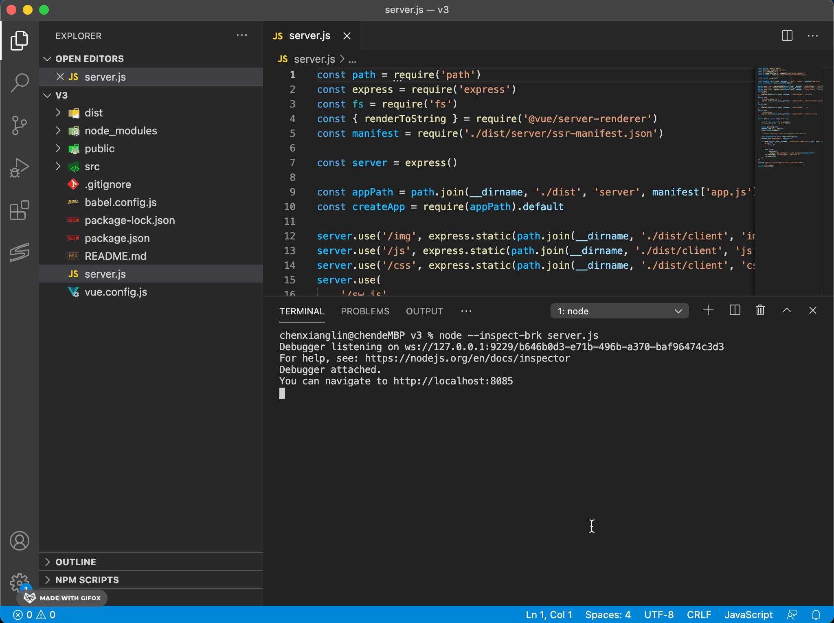Switch to the OUTPUT tab
This screenshot has width=834, height=623.
[424, 311]
